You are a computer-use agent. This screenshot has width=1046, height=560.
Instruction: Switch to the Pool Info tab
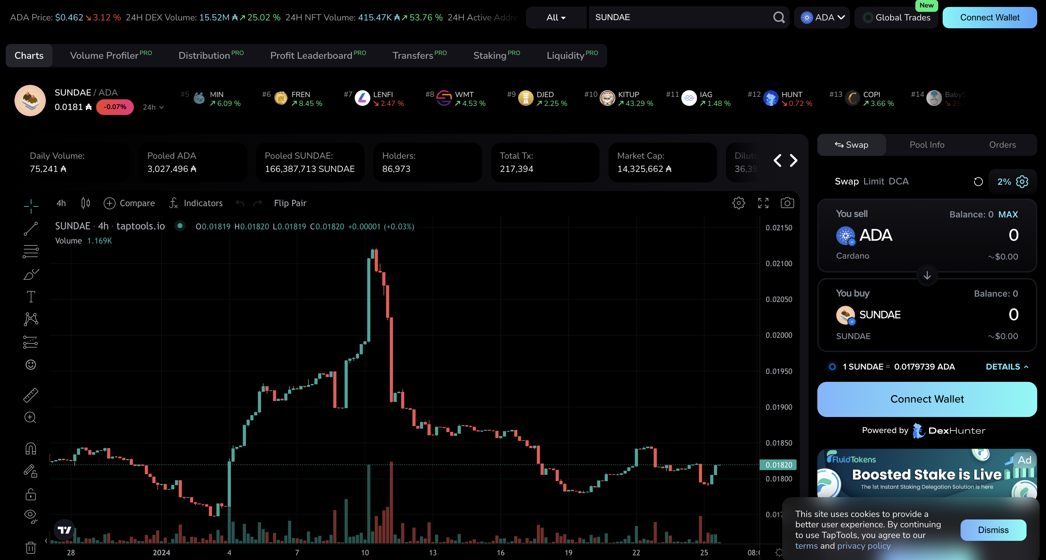point(927,145)
